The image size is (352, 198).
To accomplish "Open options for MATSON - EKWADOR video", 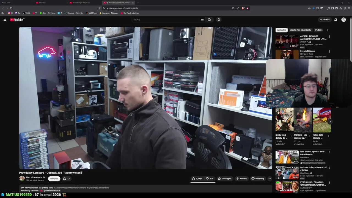I will (330, 37).
